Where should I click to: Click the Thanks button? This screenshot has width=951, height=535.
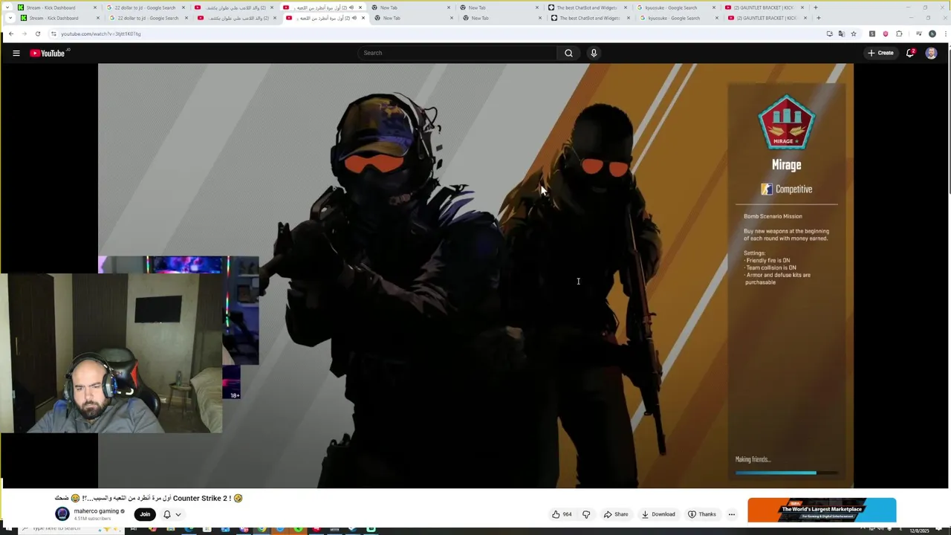click(x=702, y=514)
